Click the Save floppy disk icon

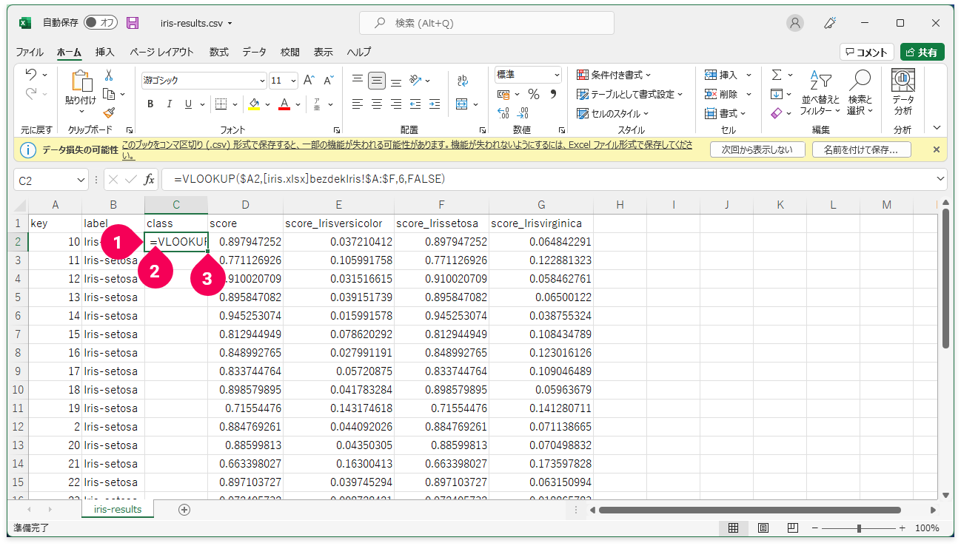(x=133, y=23)
